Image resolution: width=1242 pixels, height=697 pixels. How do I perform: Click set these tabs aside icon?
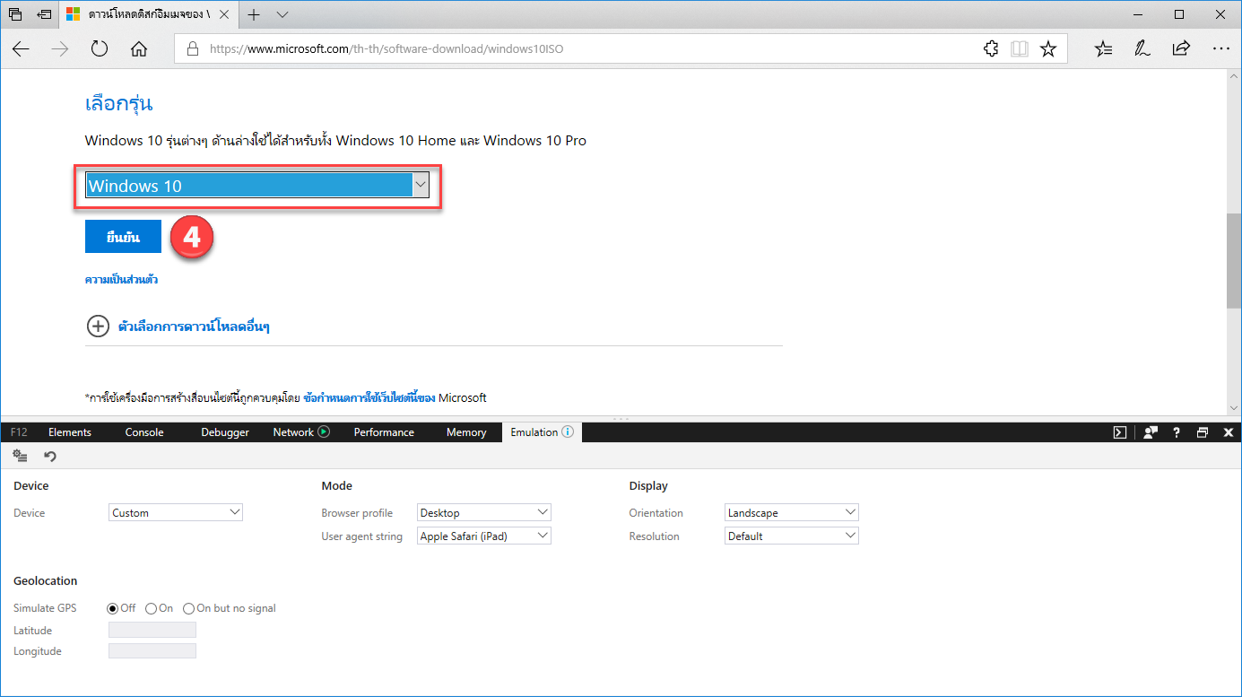(44, 14)
